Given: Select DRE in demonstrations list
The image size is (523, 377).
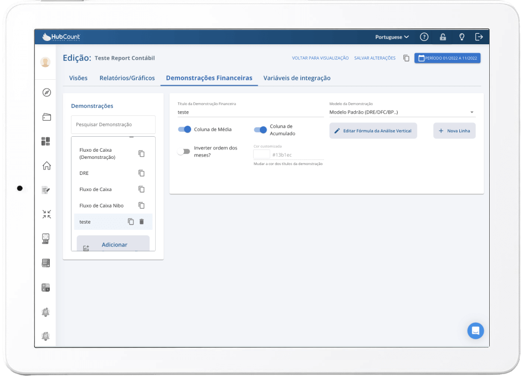Looking at the screenshot, I should coord(84,173).
